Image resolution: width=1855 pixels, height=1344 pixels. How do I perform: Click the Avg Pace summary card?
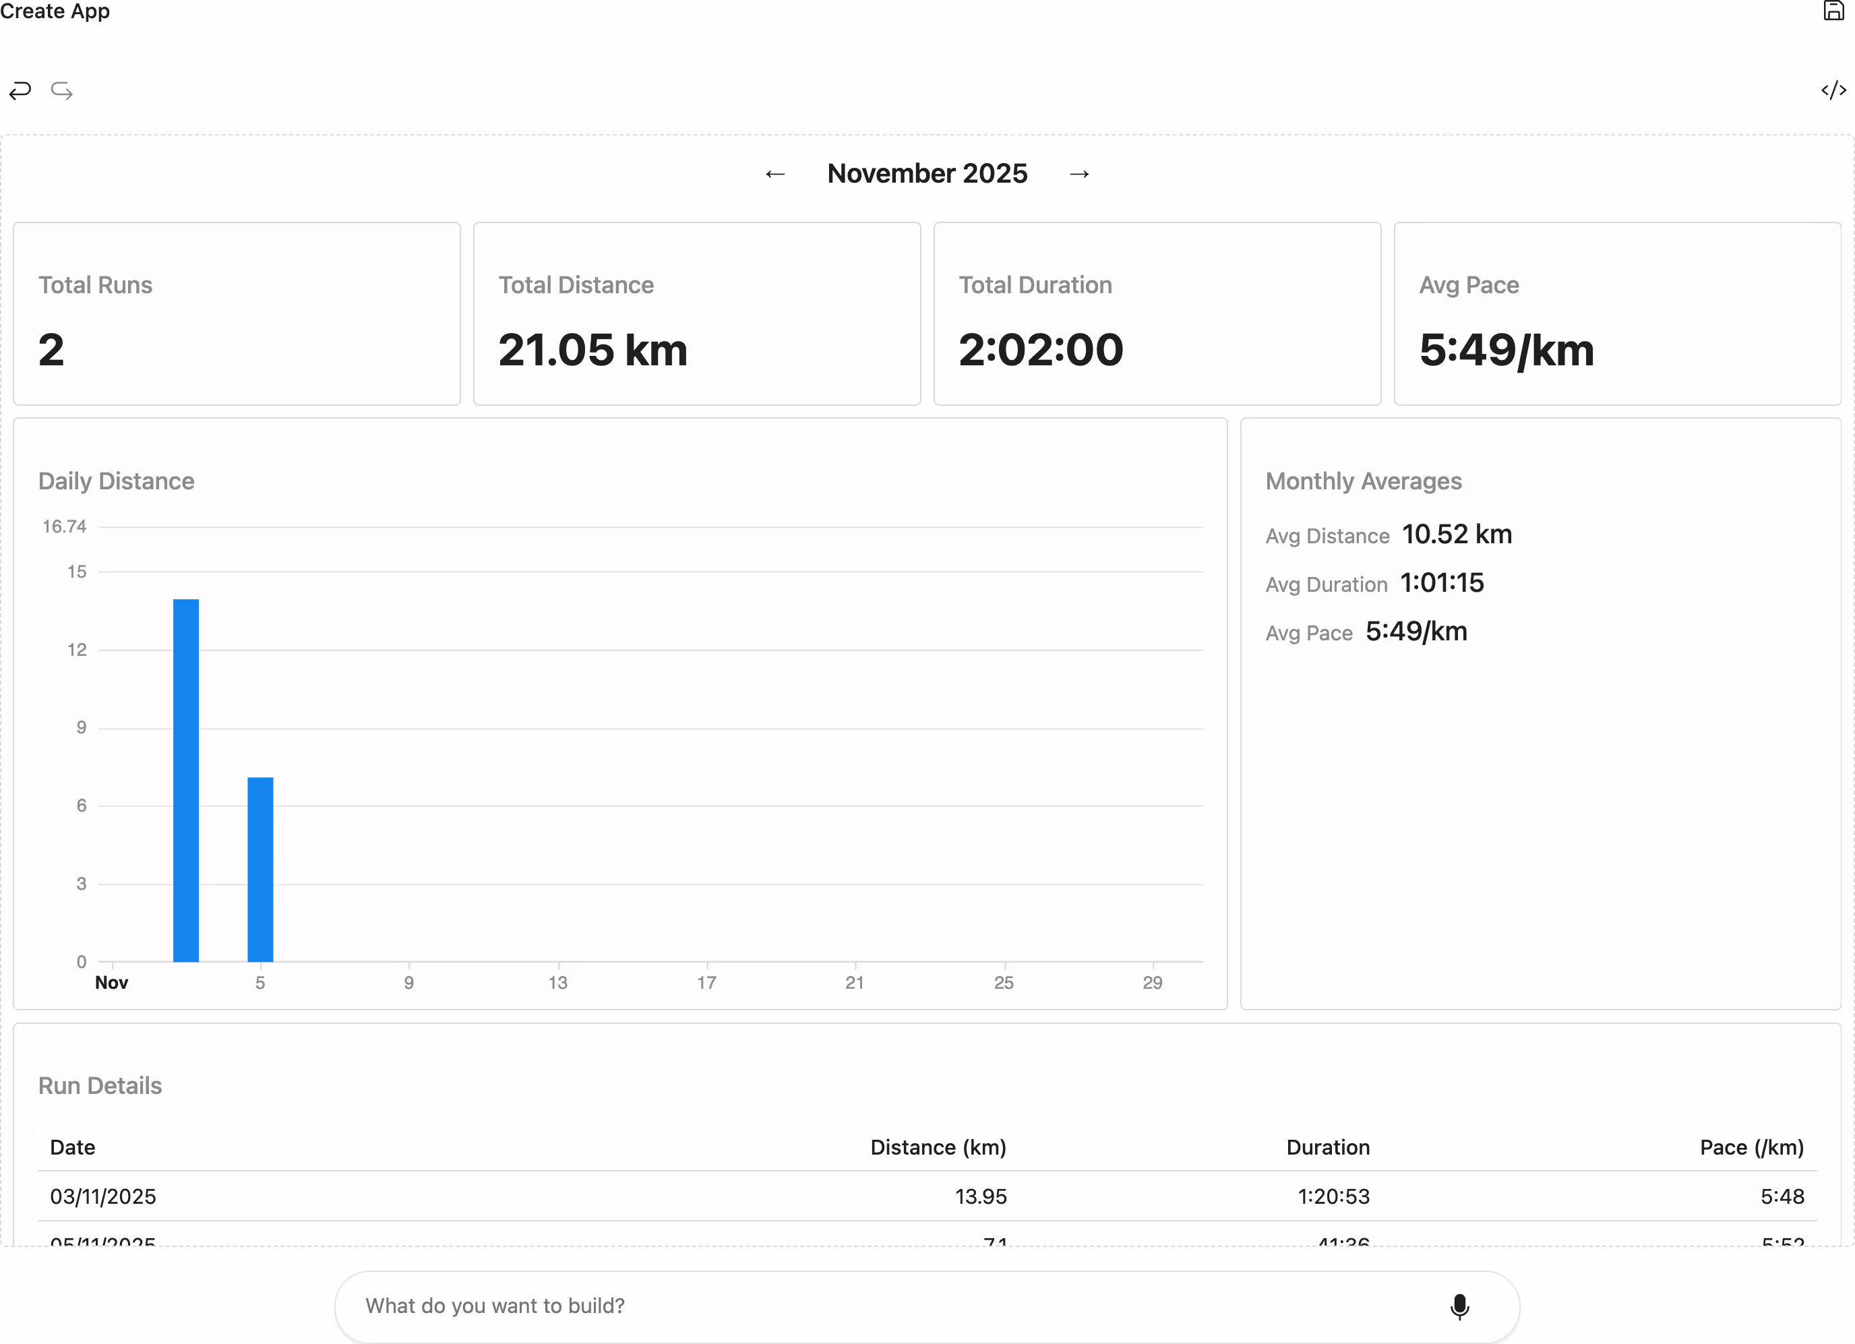[1616, 314]
